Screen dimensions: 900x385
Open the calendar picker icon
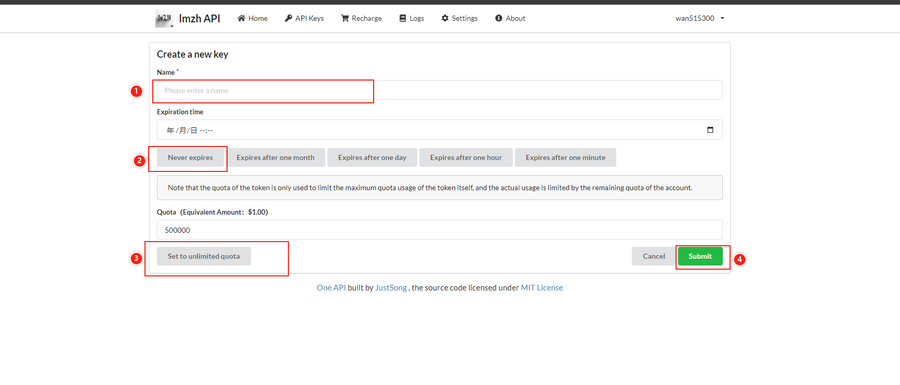[710, 130]
